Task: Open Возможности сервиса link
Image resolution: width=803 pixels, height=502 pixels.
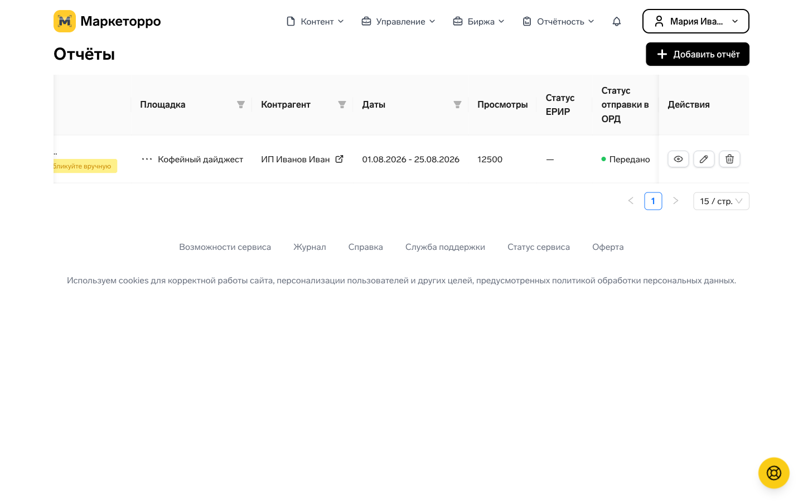Action: 225,247
